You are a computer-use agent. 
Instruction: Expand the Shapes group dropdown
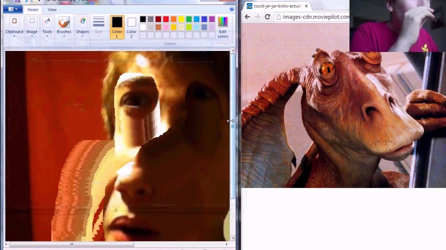tap(83, 36)
